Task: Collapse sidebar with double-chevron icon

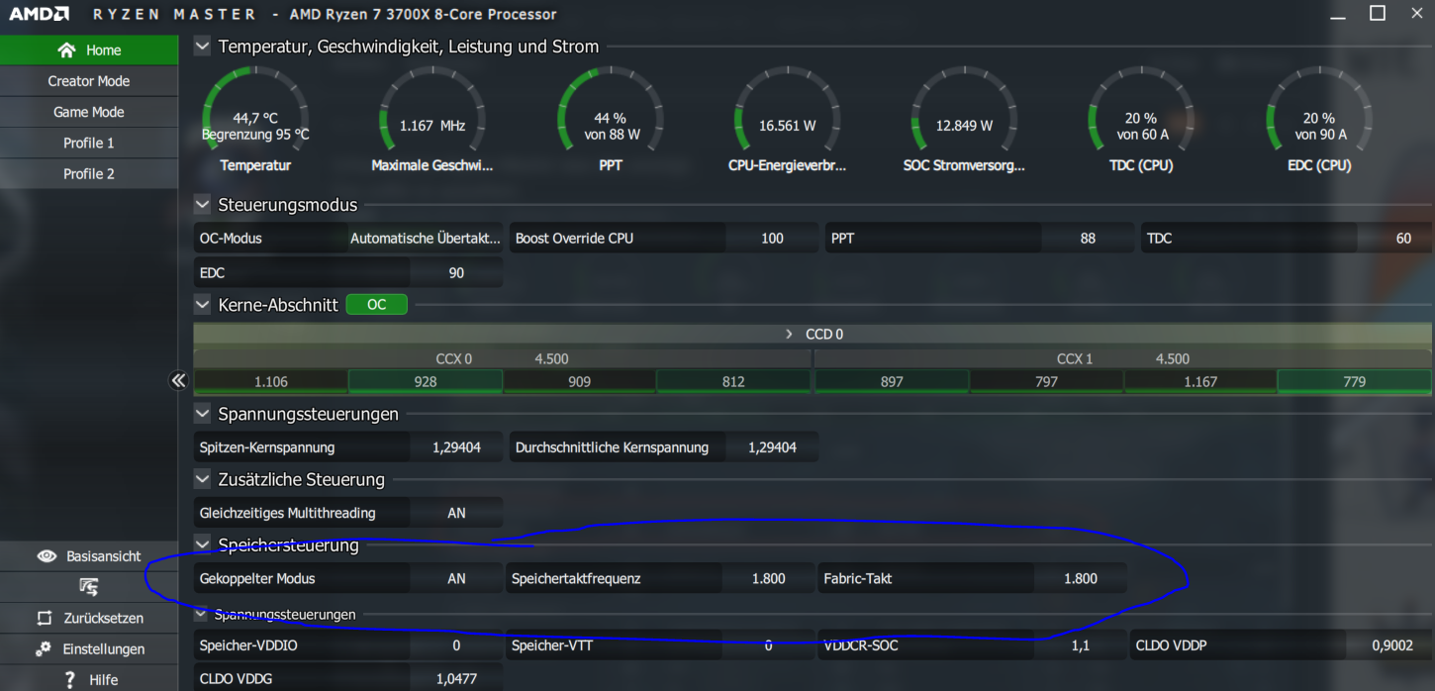Action: [178, 380]
